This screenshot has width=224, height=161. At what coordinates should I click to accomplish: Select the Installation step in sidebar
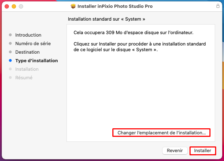[x=27, y=69]
